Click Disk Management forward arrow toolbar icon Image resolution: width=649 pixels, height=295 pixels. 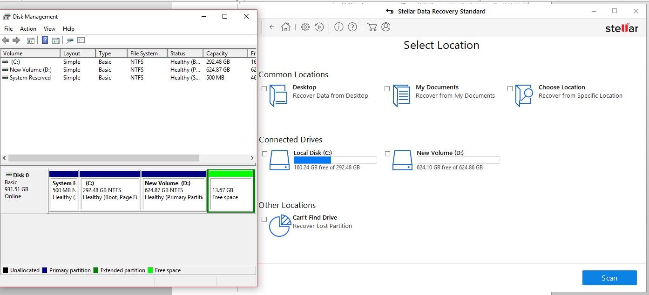[x=16, y=40]
